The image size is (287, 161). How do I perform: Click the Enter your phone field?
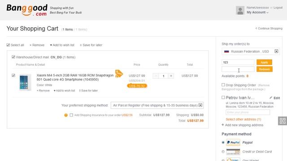coord(248,112)
